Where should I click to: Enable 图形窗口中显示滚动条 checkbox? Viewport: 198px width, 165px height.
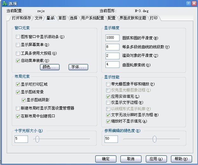pos(18,37)
